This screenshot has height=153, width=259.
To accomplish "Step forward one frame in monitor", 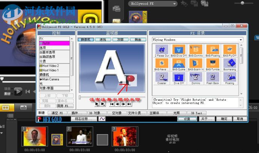I will [123, 104].
